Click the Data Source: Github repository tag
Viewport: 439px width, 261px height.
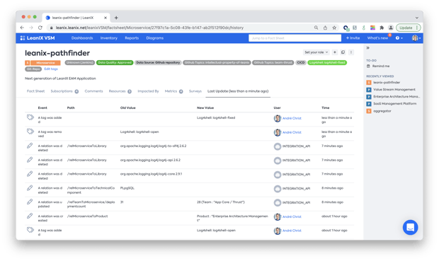tap(158, 63)
